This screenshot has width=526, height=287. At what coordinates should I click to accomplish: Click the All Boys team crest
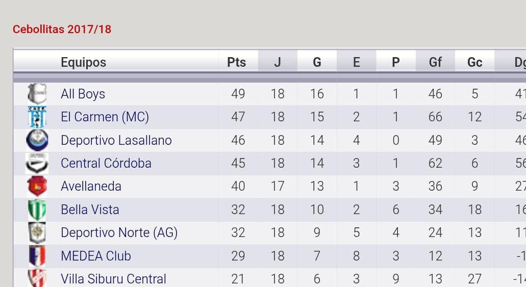click(37, 94)
